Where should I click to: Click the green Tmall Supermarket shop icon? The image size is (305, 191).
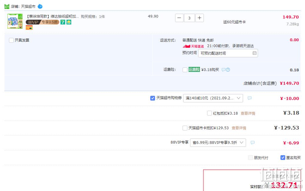[7, 6]
